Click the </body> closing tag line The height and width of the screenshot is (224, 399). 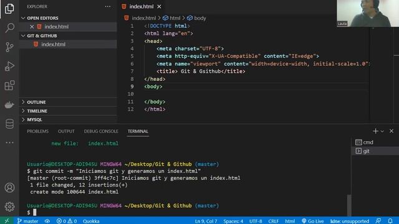(155, 101)
